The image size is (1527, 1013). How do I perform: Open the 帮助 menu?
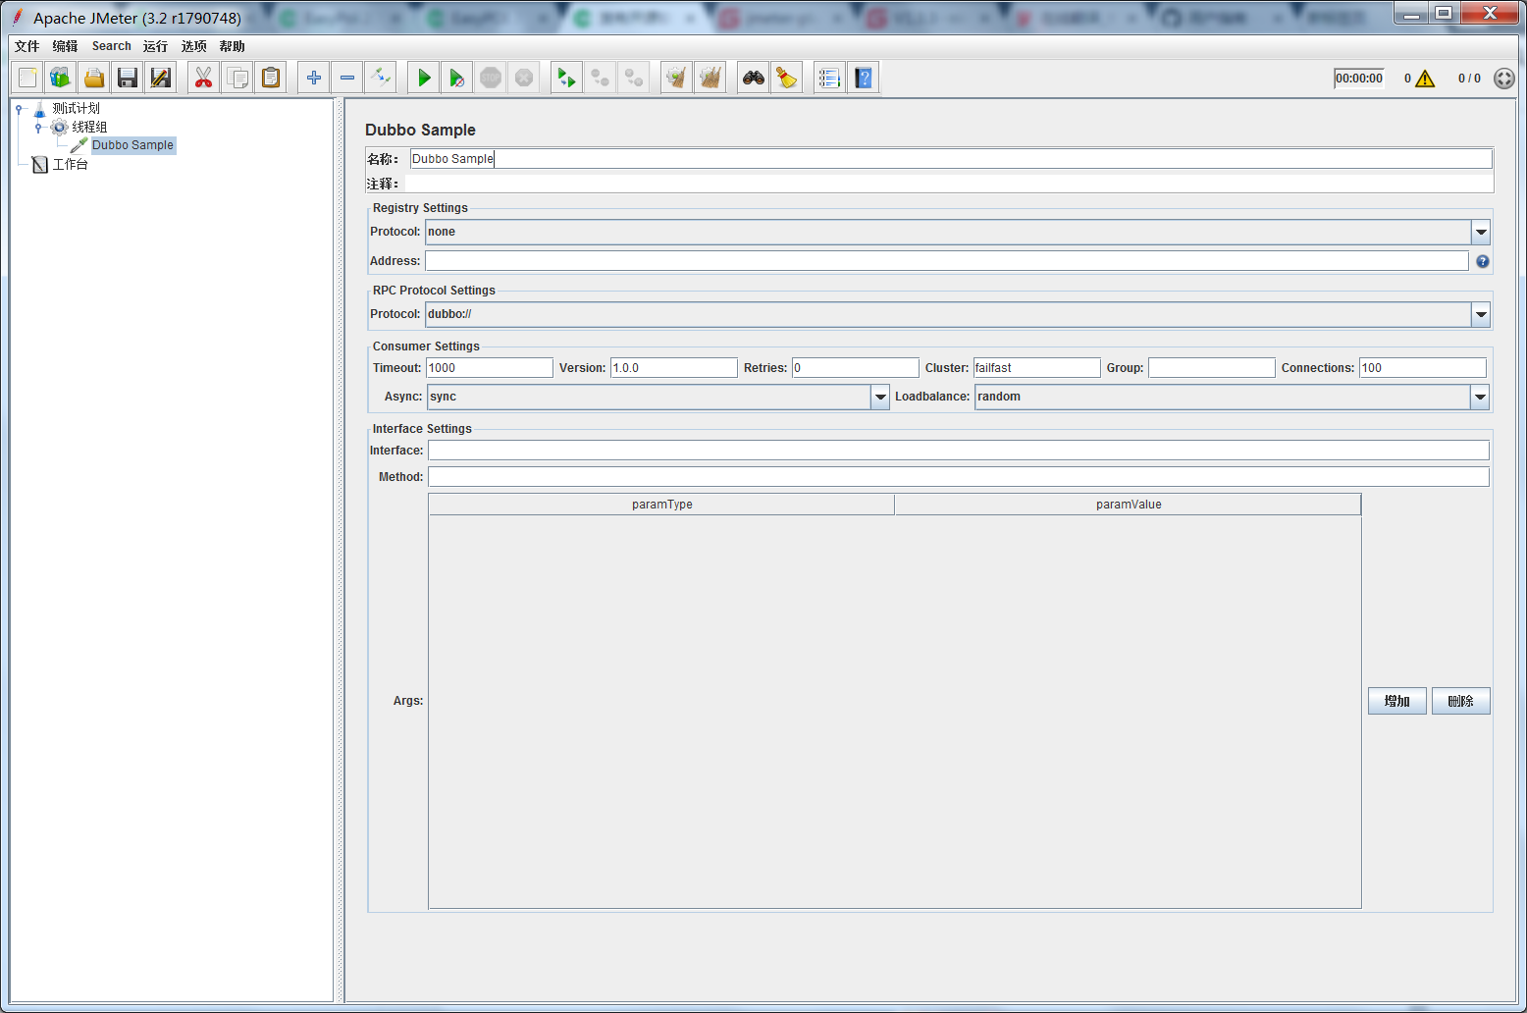coord(233,46)
